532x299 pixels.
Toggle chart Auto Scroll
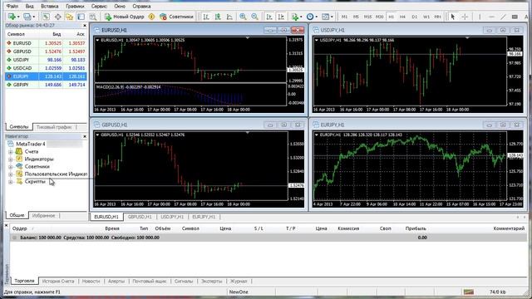click(x=269, y=17)
